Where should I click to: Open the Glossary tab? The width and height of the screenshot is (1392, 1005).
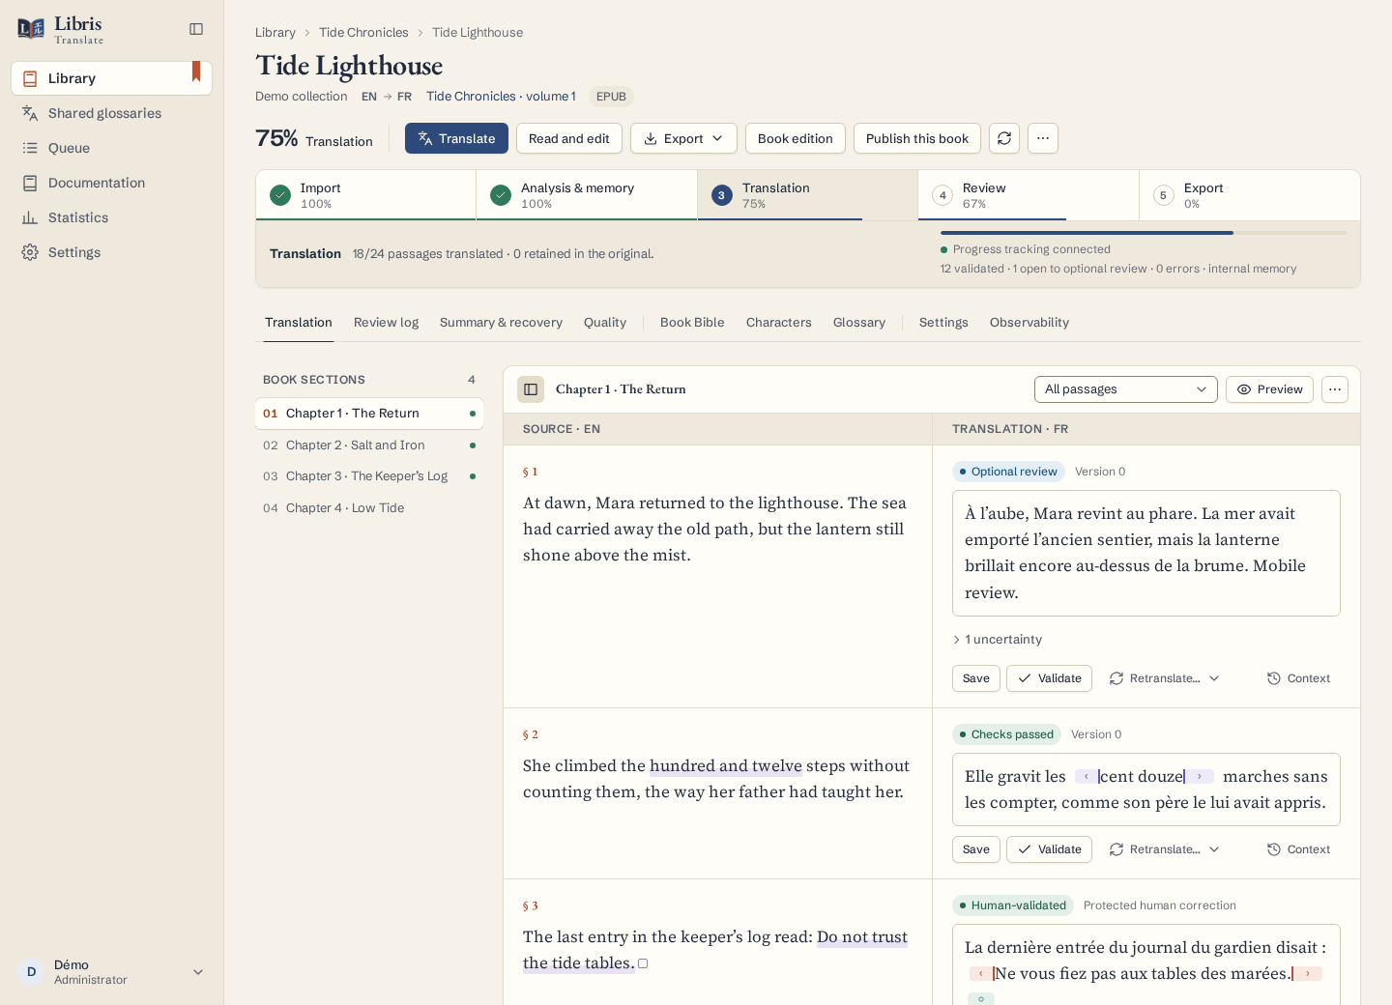(x=858, y=323)
